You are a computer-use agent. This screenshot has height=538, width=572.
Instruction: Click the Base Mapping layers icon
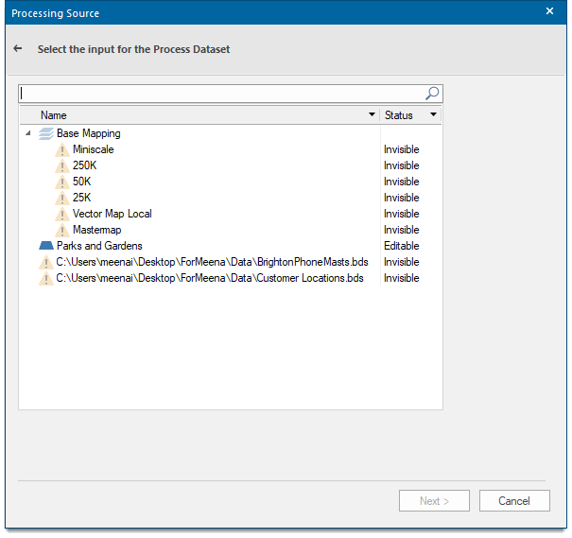coord(46,133)
